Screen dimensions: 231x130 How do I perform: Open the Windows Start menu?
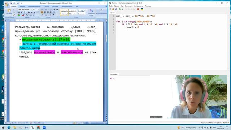pos(3,127)
